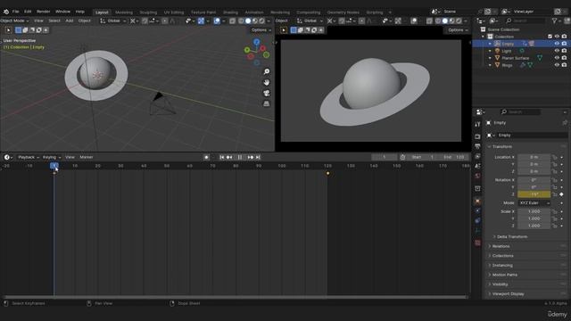Open the Window menu

[63, 12]
